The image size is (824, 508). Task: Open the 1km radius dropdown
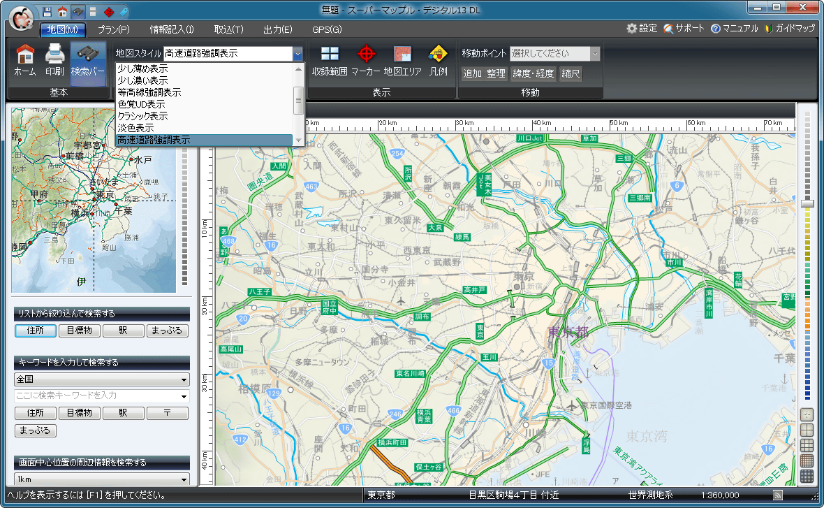coord(102,479)
